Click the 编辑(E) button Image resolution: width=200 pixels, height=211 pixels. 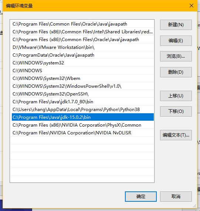tap(176, 41)
